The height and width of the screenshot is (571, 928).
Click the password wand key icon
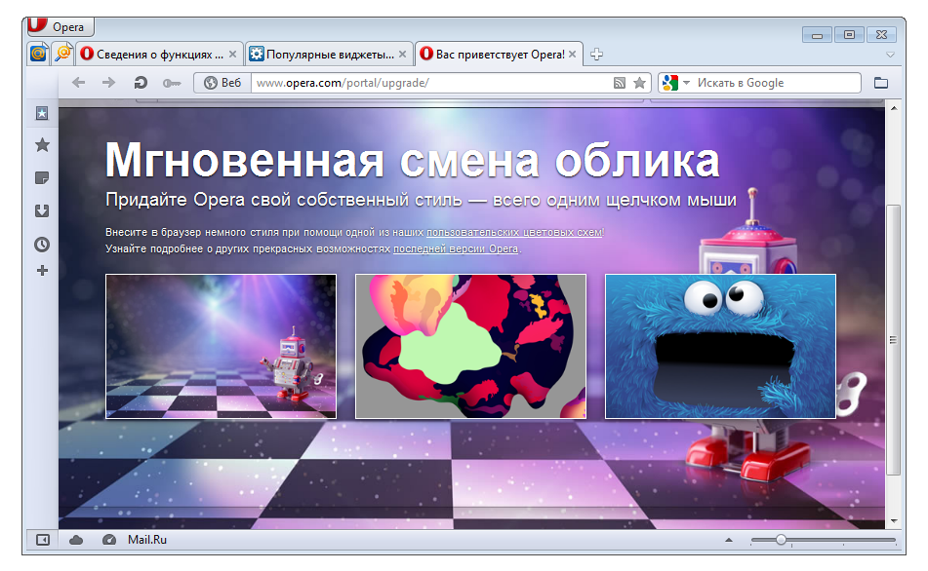(x=172, y=83)
